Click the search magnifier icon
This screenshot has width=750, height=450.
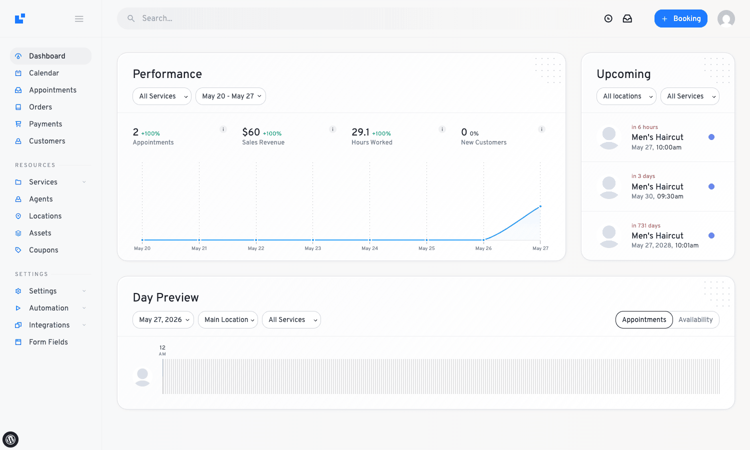pyautogui.click(x=131, y=18)
